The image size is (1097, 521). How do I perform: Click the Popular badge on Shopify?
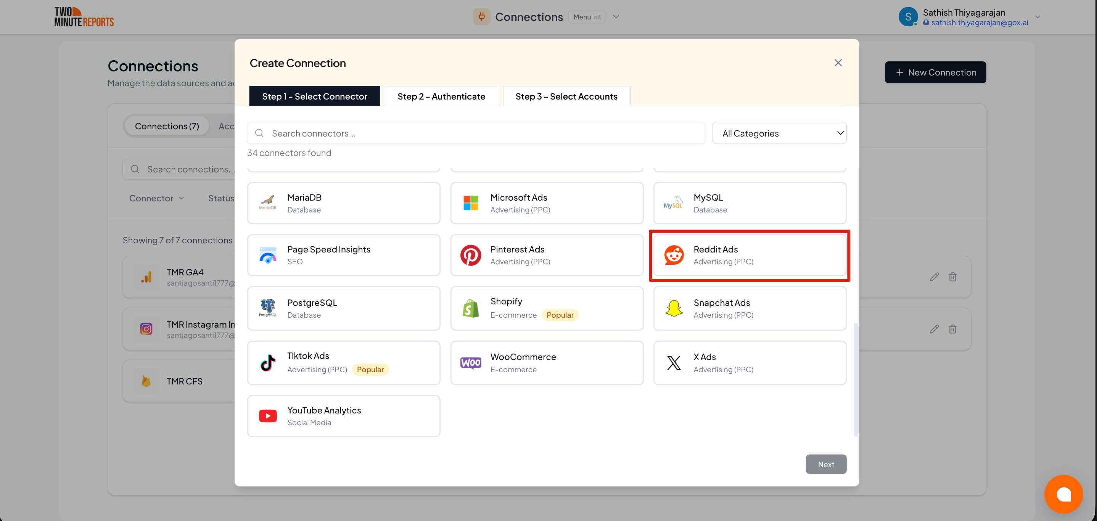pyautogui.click(x=560, y=315)
